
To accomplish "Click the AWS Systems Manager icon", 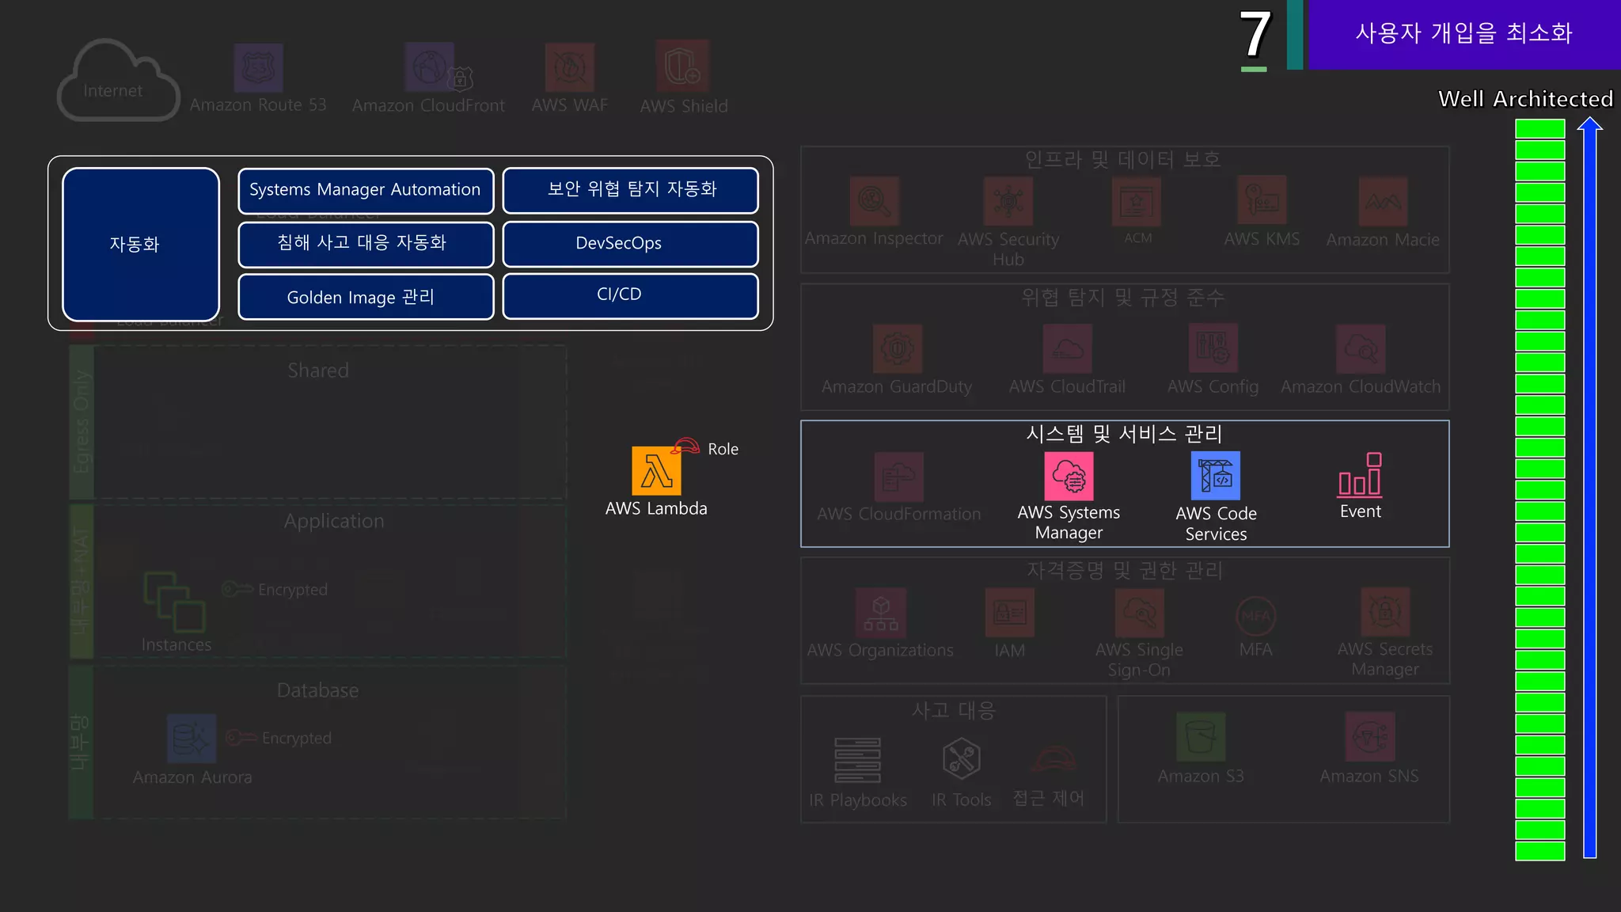I will 1069,477.
